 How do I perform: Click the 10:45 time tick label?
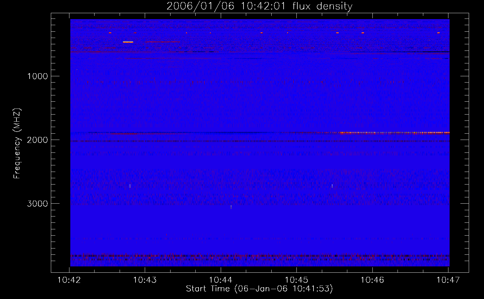pos(296,280)
